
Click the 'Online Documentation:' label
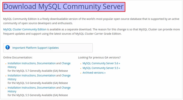(18, 57)
